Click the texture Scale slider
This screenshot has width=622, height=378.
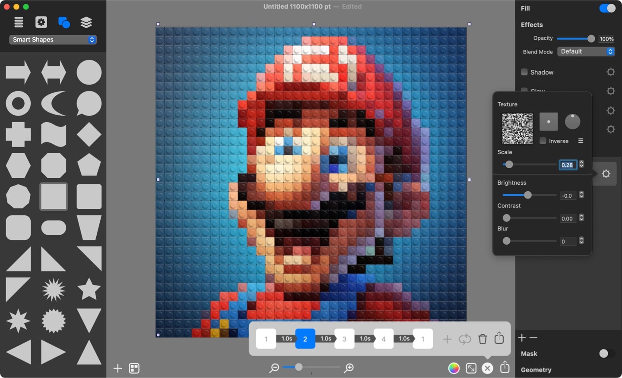[x=530, y=164]
